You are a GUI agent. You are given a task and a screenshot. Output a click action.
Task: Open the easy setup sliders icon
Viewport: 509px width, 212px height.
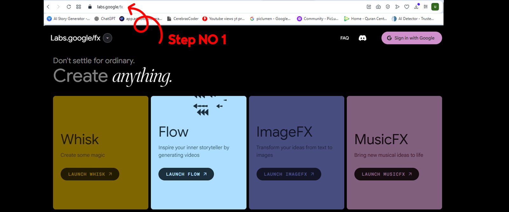pyautogui.click(x=426, y=7)
